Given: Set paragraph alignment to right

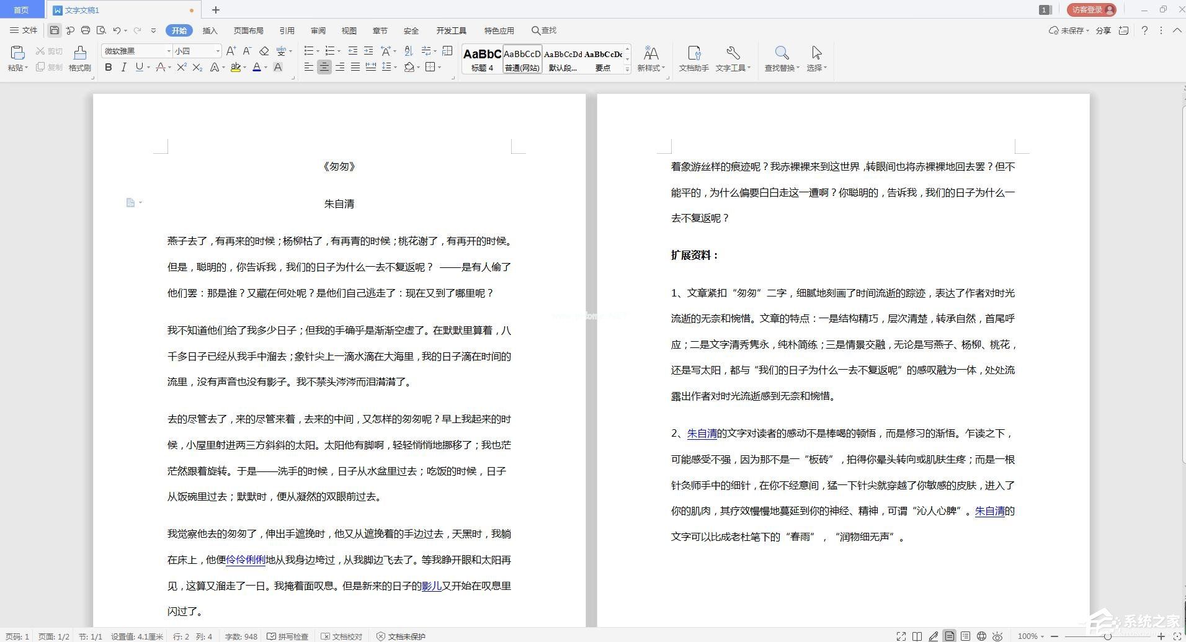Looking at the screenshot, I should point(340,67).
